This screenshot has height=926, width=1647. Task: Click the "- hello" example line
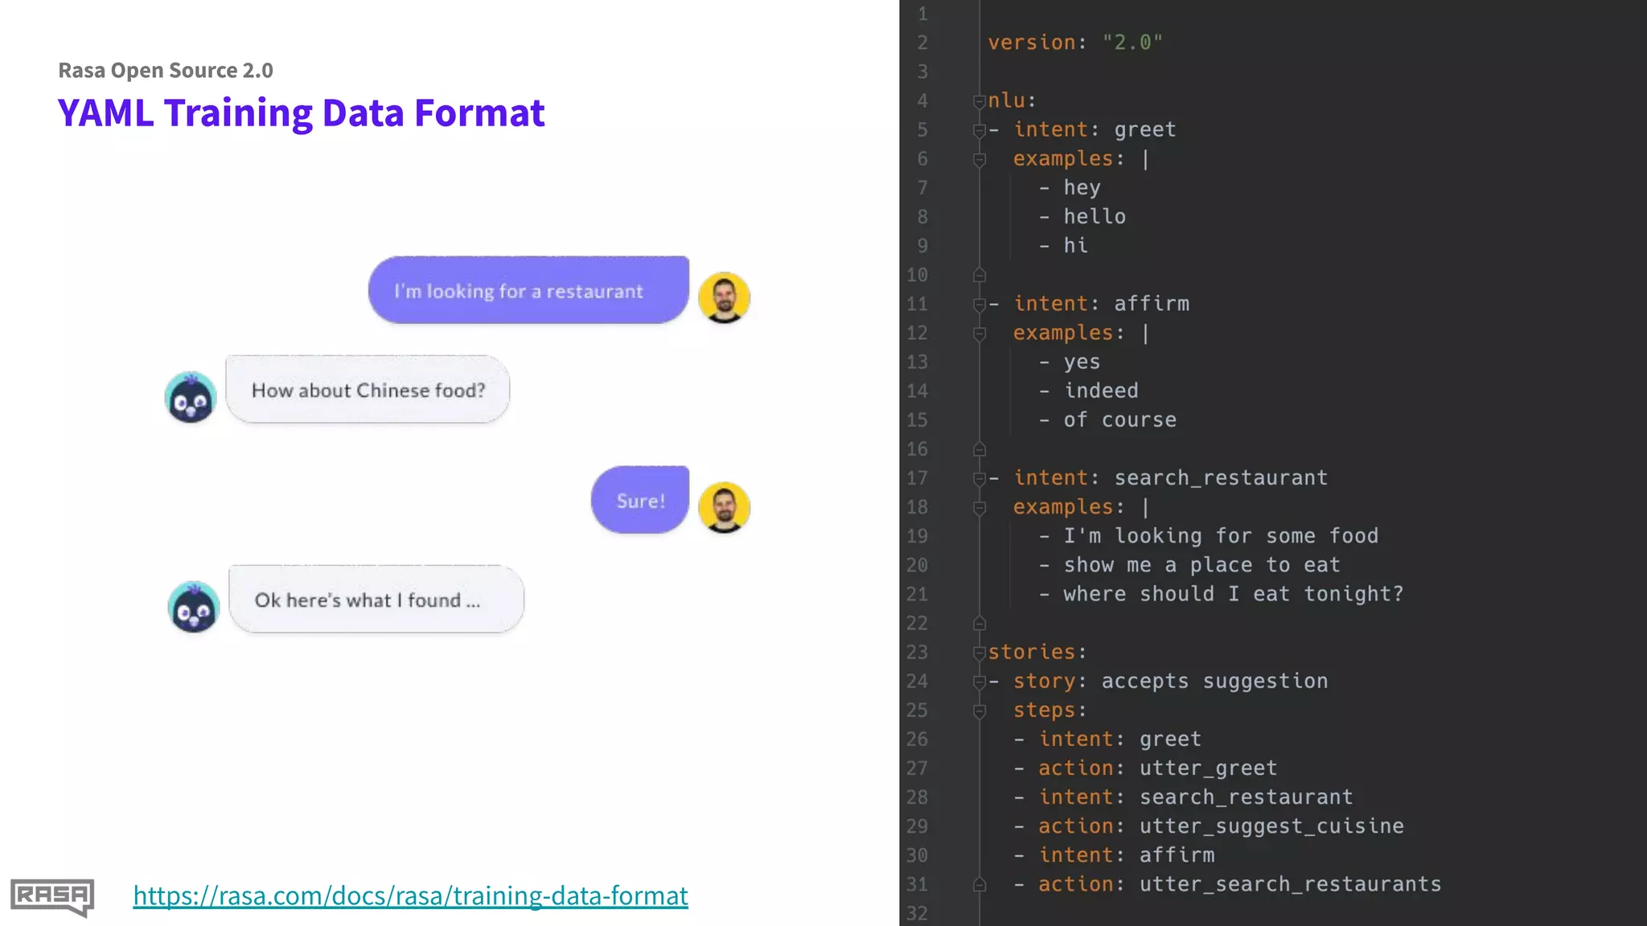(x=1082, y=217)
